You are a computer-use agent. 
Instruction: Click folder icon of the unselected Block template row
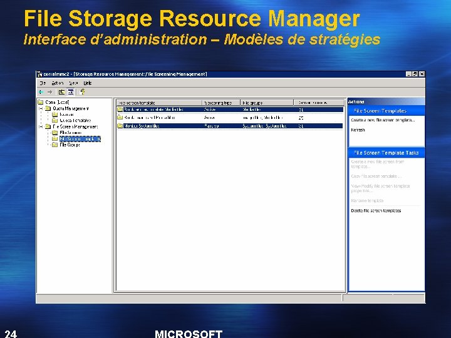[120, 118]
